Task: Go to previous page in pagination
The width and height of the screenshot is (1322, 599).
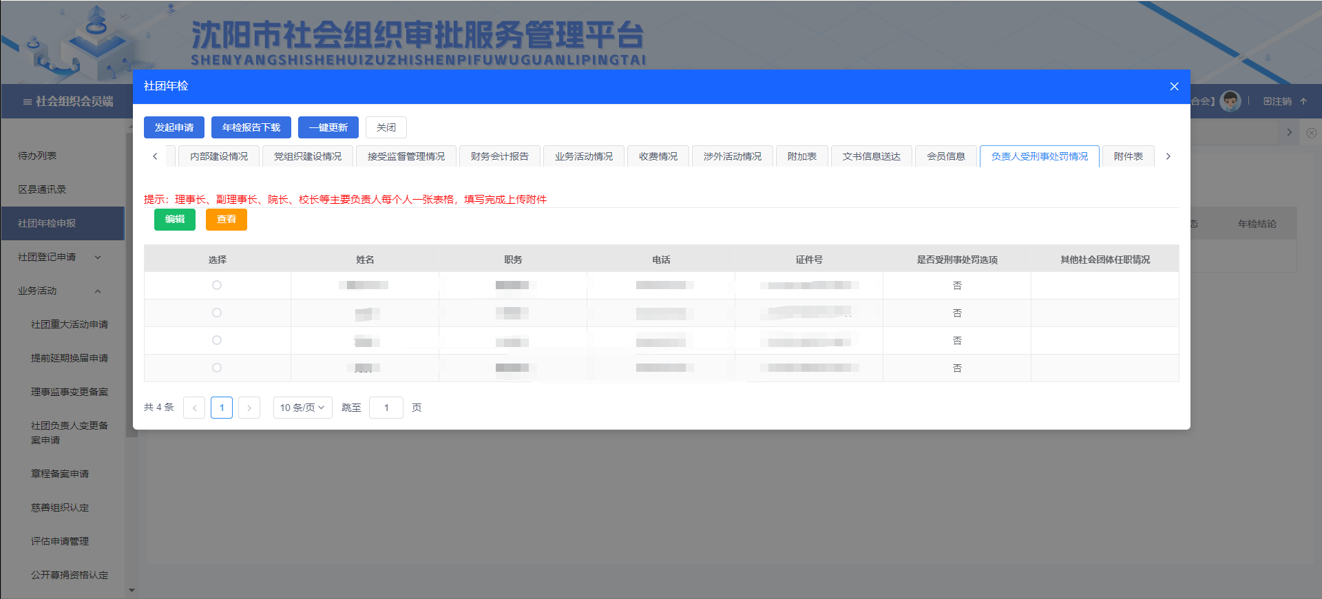Action: pyautogui.click(x=194, y=408)
